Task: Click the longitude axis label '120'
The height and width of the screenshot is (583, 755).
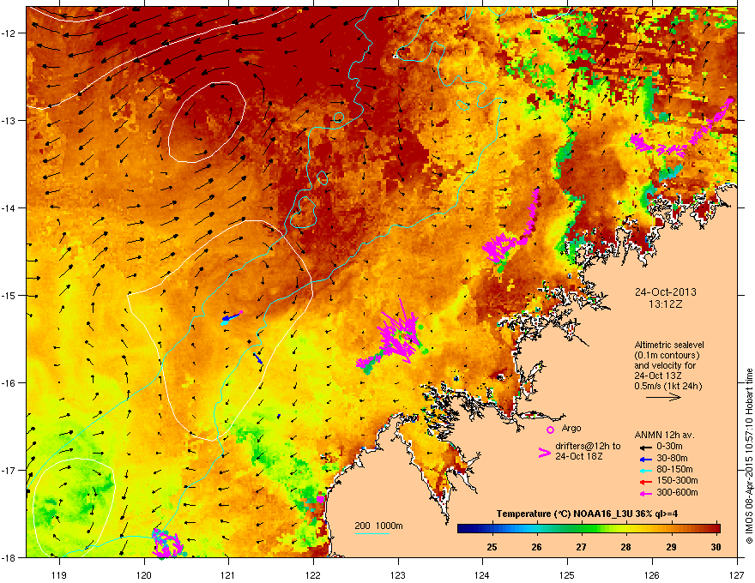Action: tap(144, 574)
